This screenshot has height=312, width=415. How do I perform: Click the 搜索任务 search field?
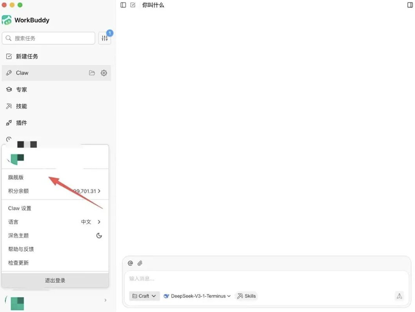tap(49, 38)
